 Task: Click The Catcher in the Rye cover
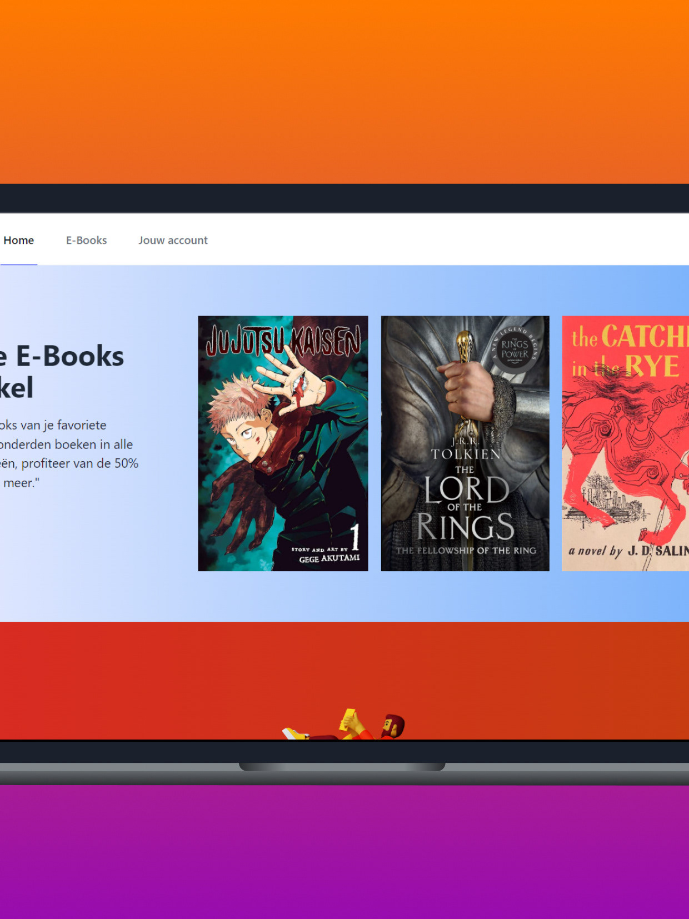(x=625, y=443)
